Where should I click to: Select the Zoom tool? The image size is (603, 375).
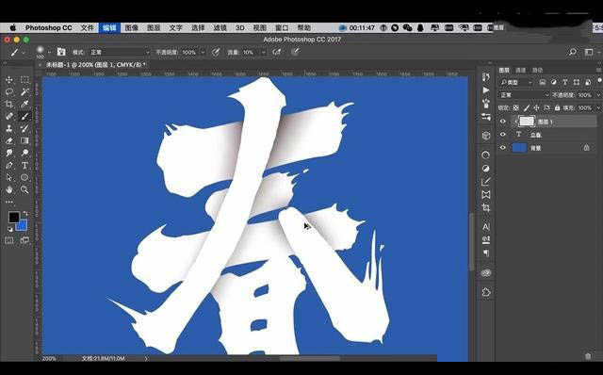coord(24,189)
